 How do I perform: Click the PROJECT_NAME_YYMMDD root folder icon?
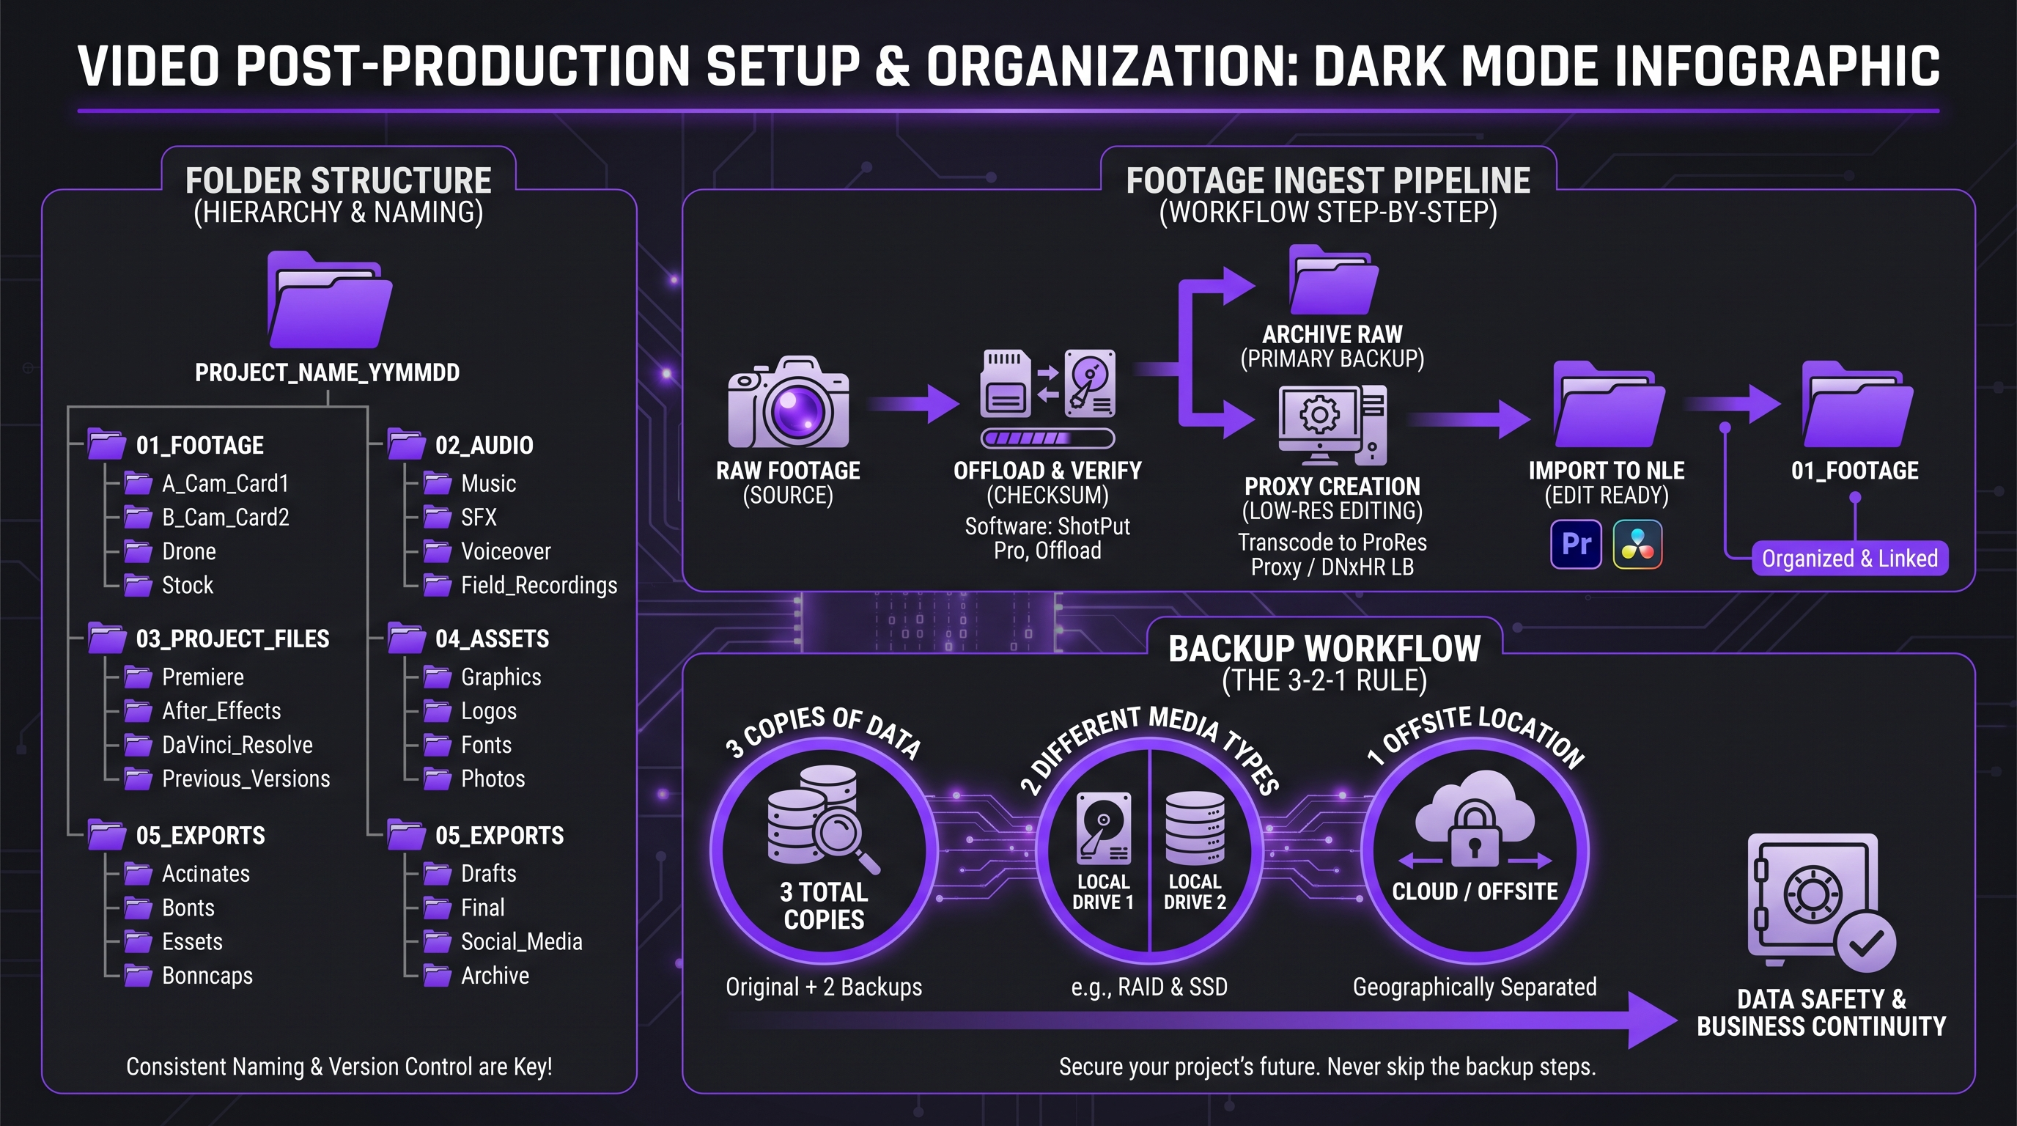[x=330, y=300]
